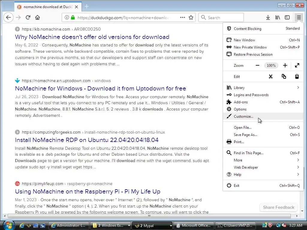The height and width of the screenshot is (230, 307).
Task: Expand the Help submenu
Action: click(263, 175)
